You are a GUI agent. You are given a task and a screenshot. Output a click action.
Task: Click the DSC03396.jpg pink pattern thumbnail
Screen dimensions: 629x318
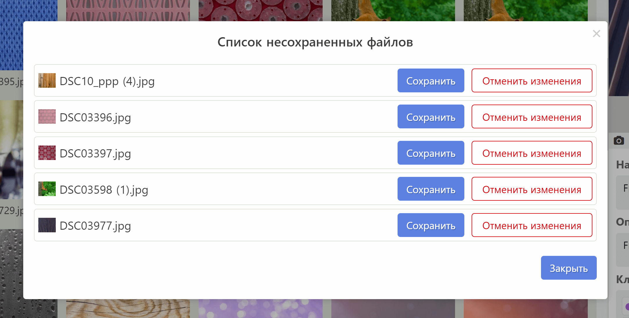[47, 116]
